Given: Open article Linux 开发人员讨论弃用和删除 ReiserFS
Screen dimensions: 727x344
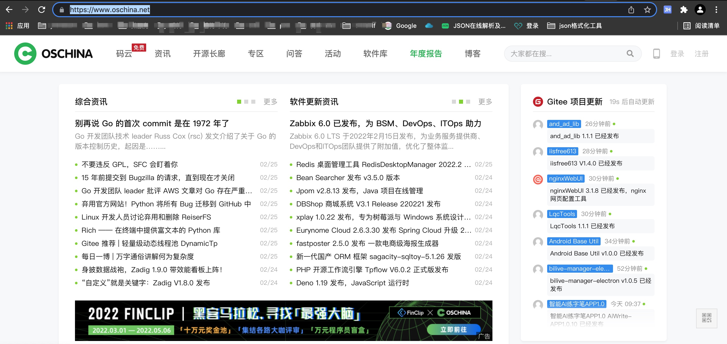Looking at the screenshot, I should pos(146,217).
